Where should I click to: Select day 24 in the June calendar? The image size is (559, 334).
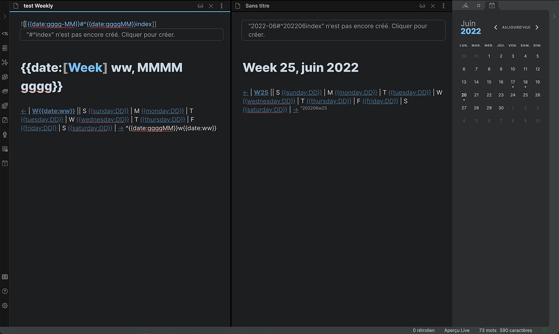tap(513, 95)
